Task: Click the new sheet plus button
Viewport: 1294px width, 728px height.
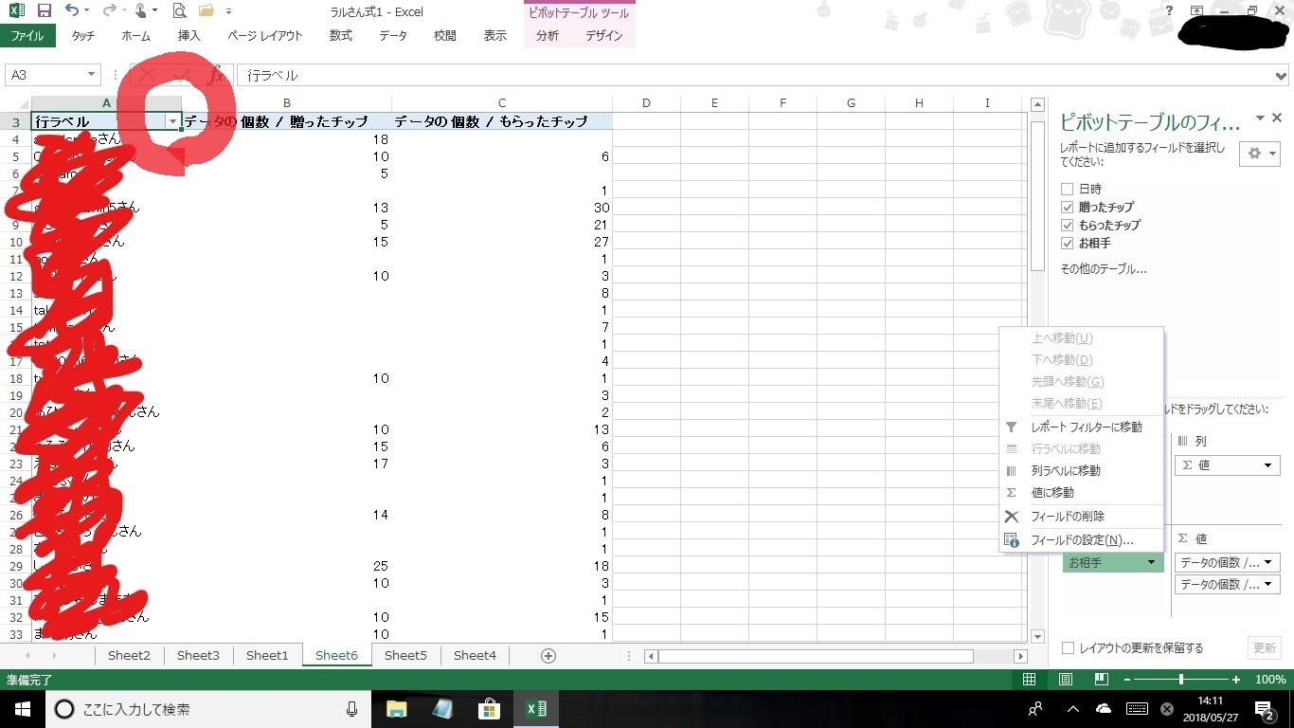Action: tap(548, 656)
